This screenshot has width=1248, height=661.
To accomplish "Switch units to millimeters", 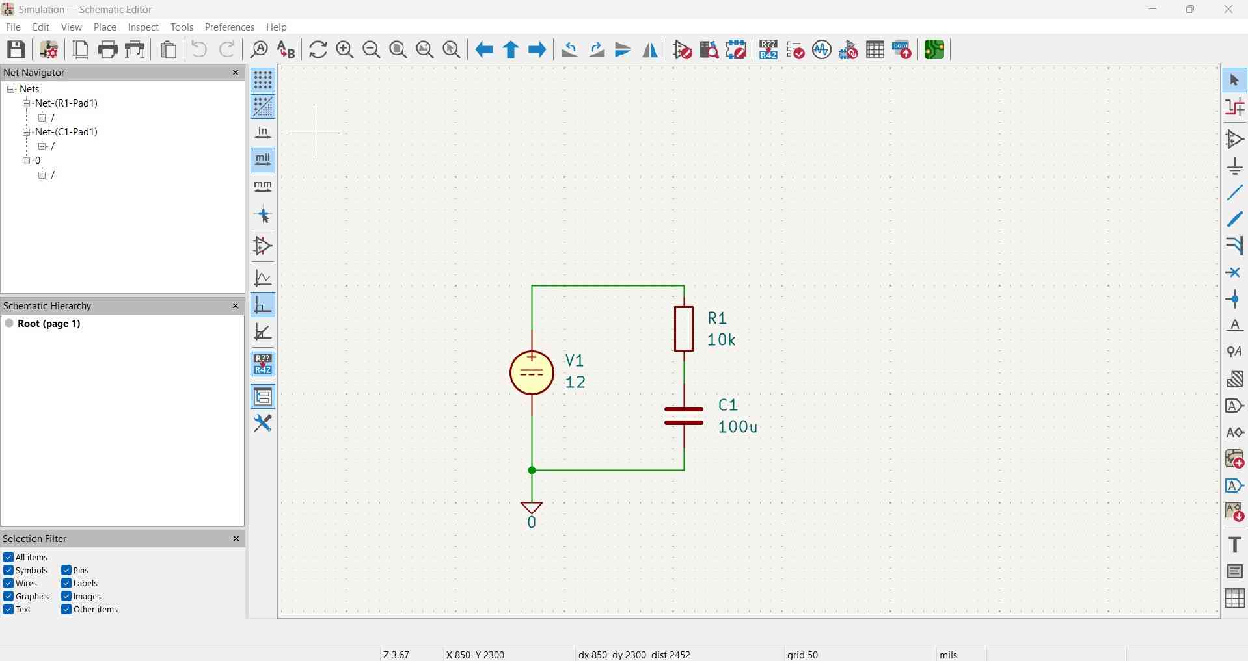I will pos(262,187).
